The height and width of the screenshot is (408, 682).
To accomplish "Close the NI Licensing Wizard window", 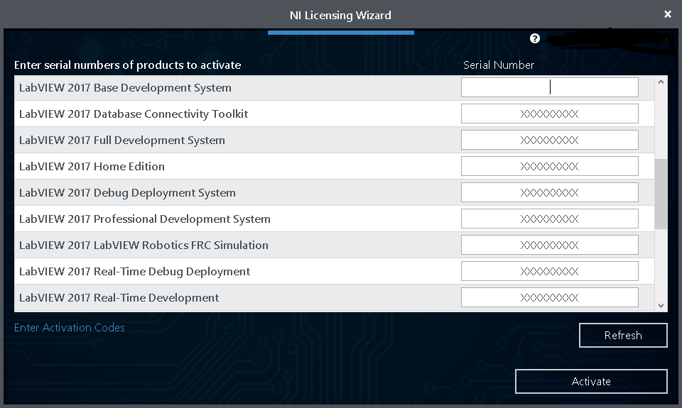I will click(x=667, y=14).
